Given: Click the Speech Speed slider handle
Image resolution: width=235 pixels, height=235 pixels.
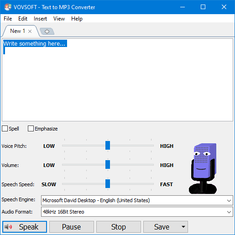Looking at the screenshot, I should click(108, 183).
